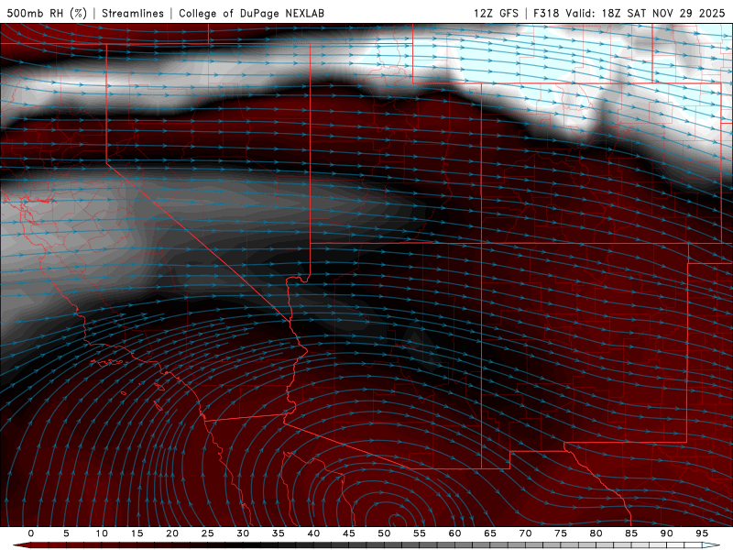The width and height of the screenshot is (733, 550).
Task: Click the colorbar label "55"
Action: click(420, 533)
